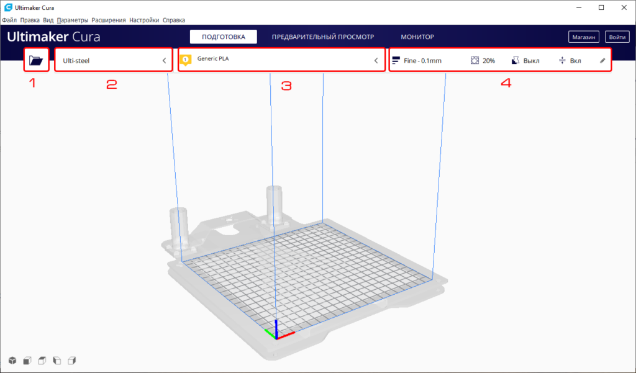Open the Расширения menu
This screenshot has height=373, width=636.
108,20
